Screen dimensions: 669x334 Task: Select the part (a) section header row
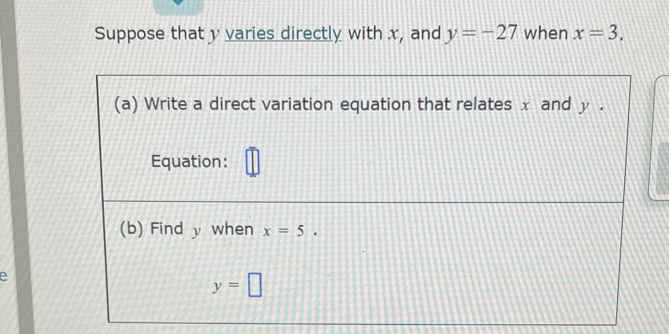click(x=360, y=105)
